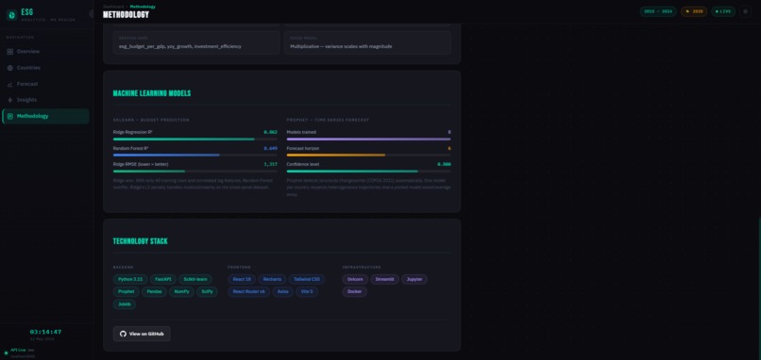Click the Jupyter tag
The height and width of the screenshot is (360, 761).
click(414, 279)
